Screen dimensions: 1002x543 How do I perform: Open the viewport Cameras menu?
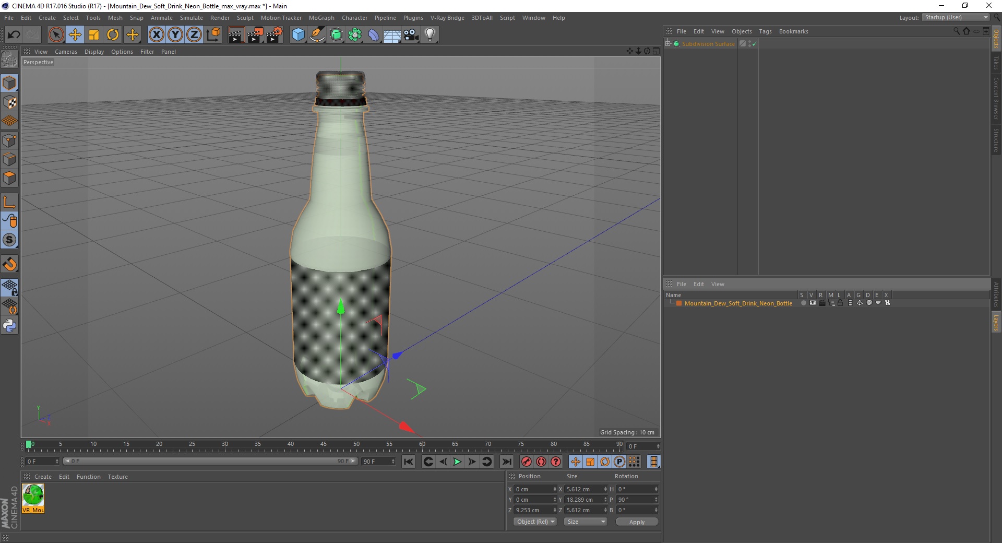(66, 52)
